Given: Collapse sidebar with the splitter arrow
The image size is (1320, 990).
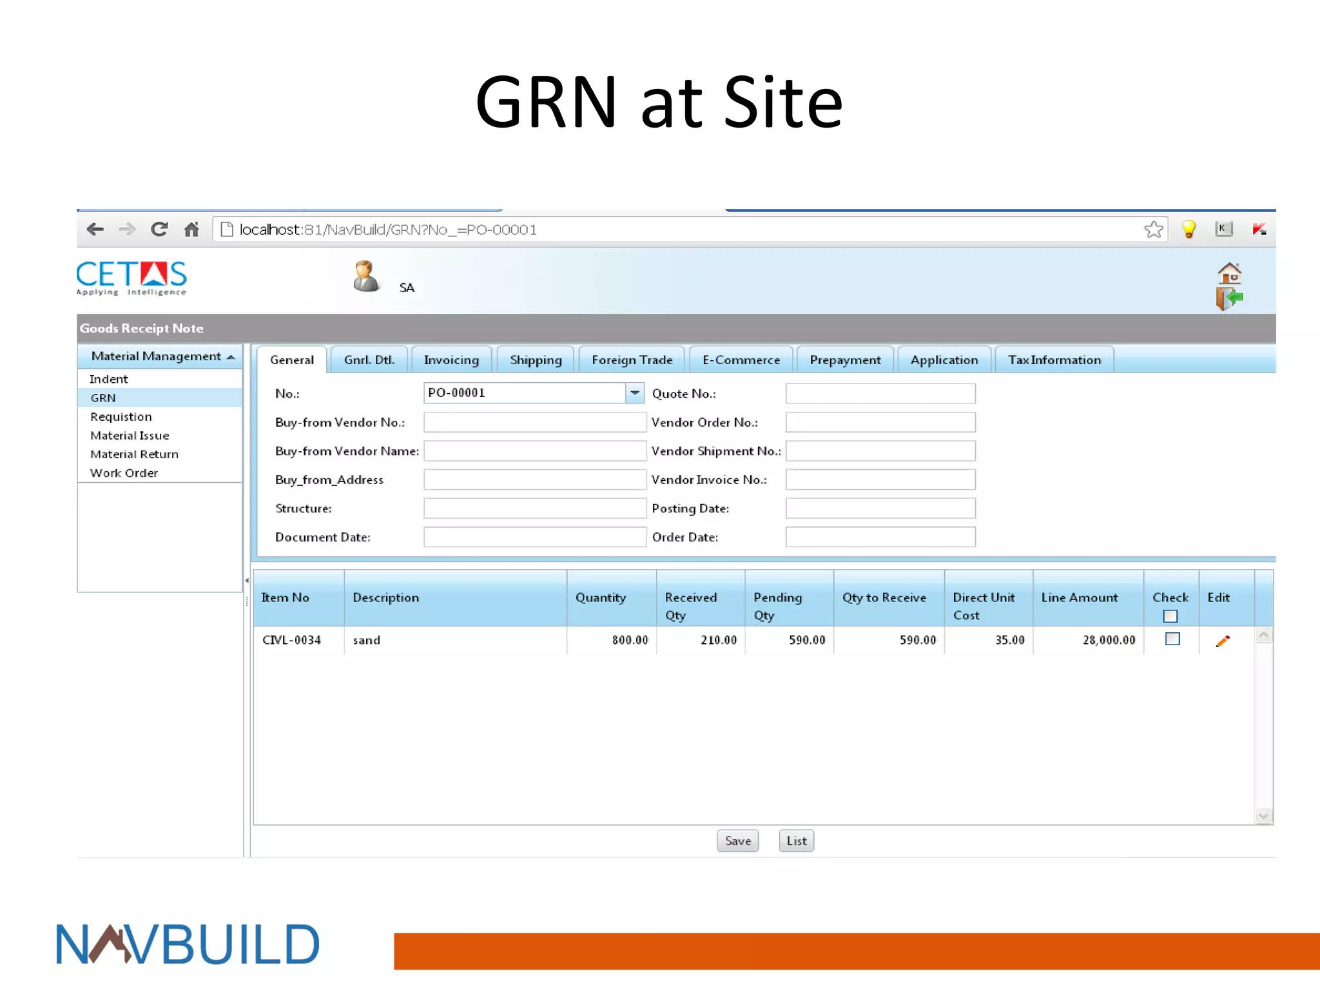Looking at the screenshot, I should tap(247, 581).
